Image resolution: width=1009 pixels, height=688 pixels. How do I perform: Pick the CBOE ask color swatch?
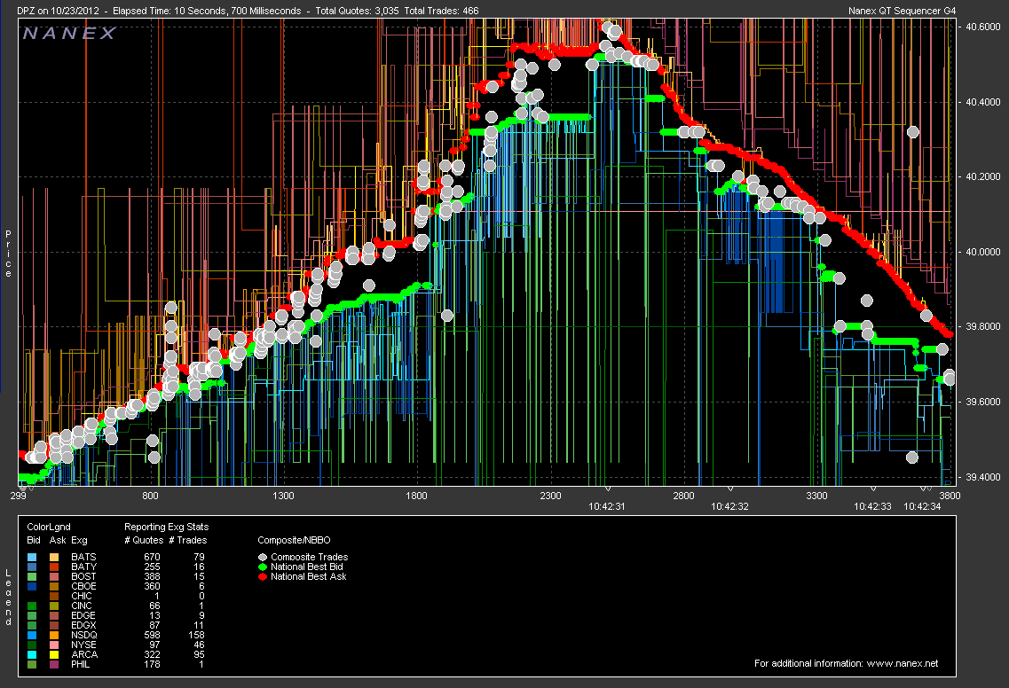54,586
